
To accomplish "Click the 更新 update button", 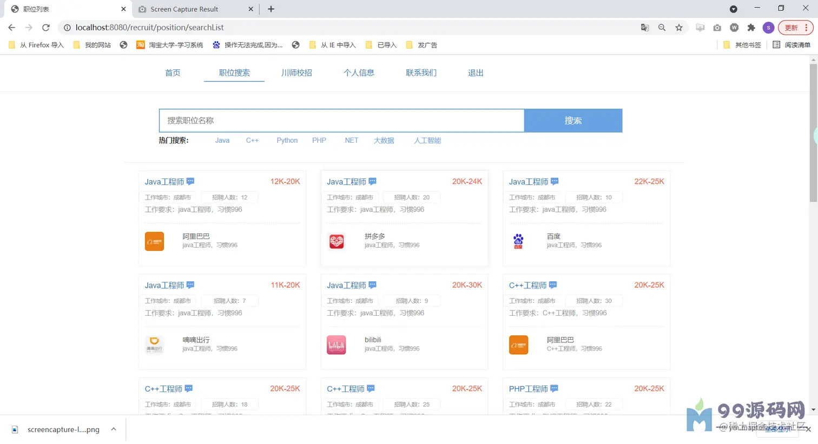I will click(790, 28).
